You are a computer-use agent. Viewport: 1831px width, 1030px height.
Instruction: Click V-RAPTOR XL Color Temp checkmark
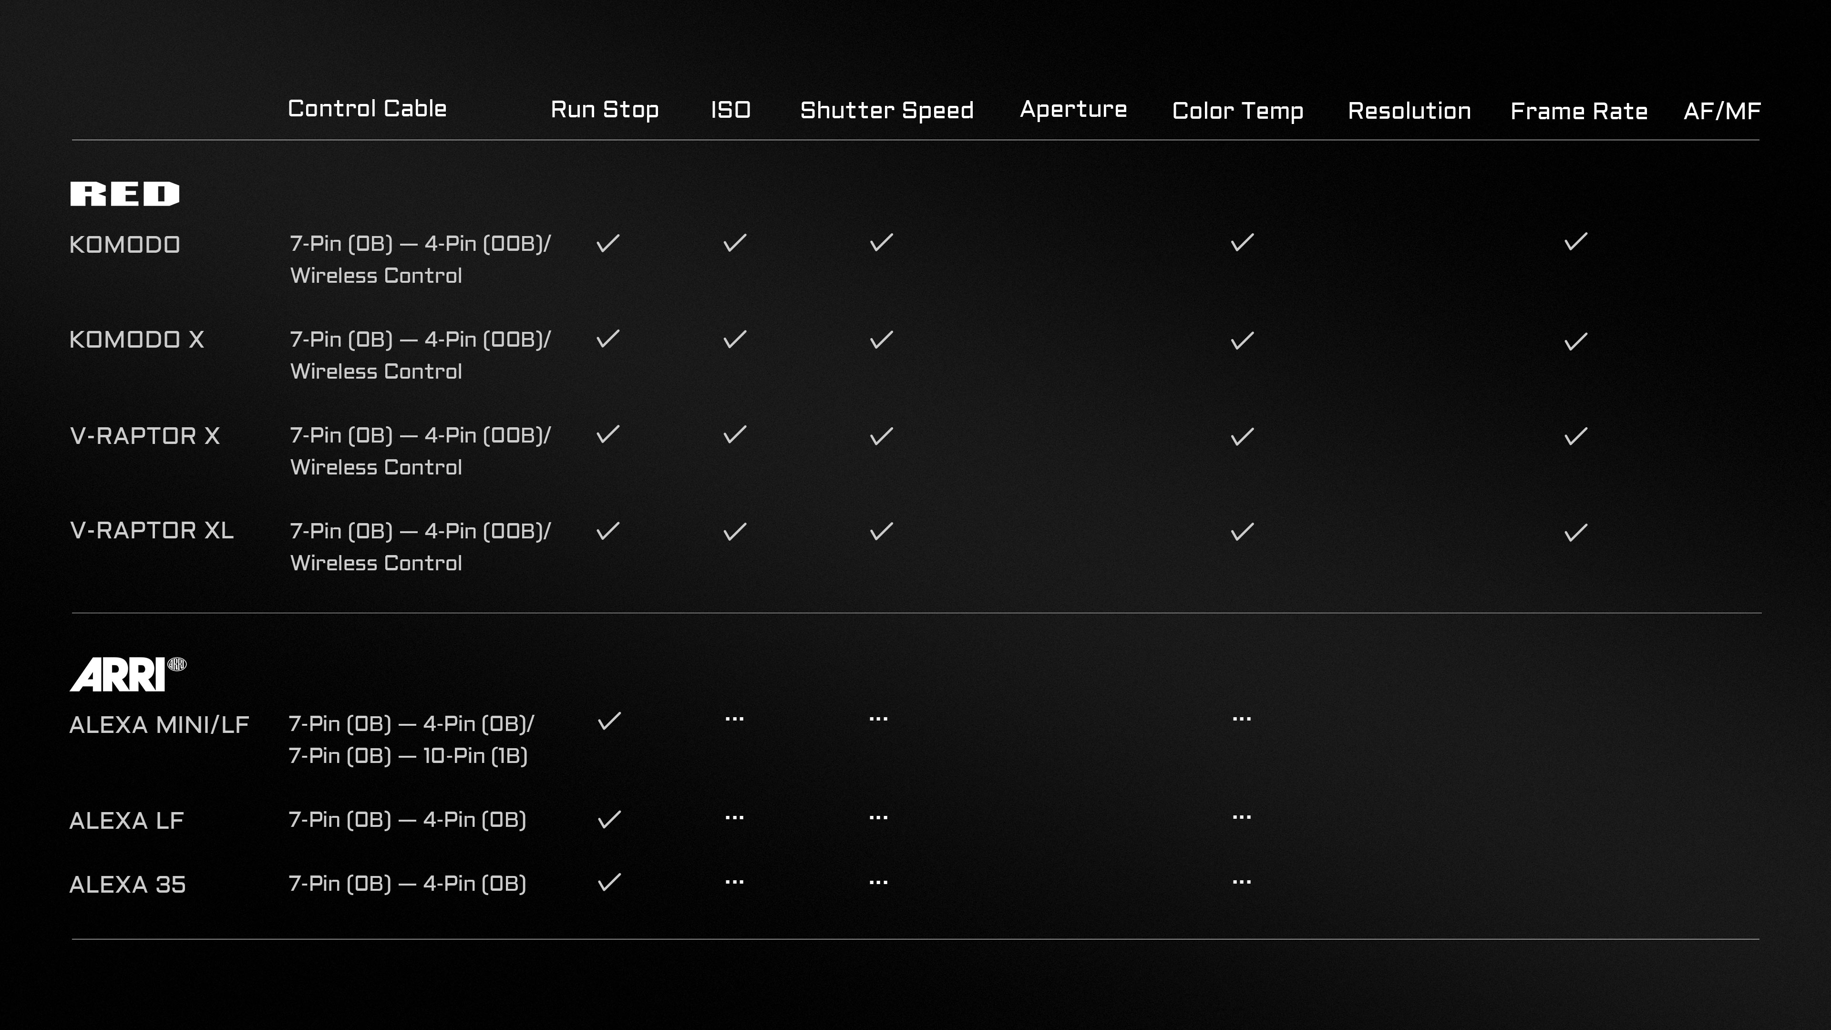pos(1242,532)
